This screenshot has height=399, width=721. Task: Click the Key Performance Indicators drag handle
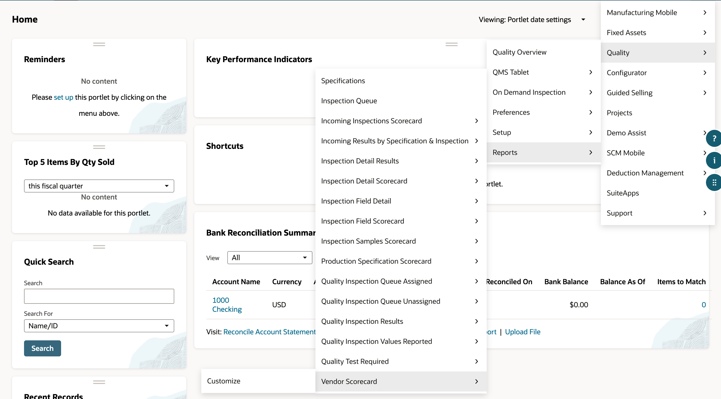click(x=451, y=44)
